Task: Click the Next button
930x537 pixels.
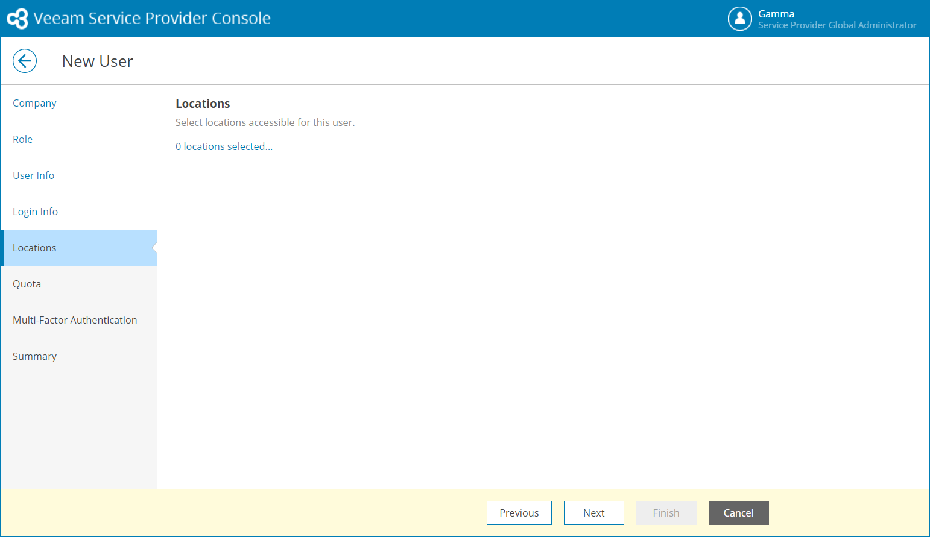Action: [594, 513]
